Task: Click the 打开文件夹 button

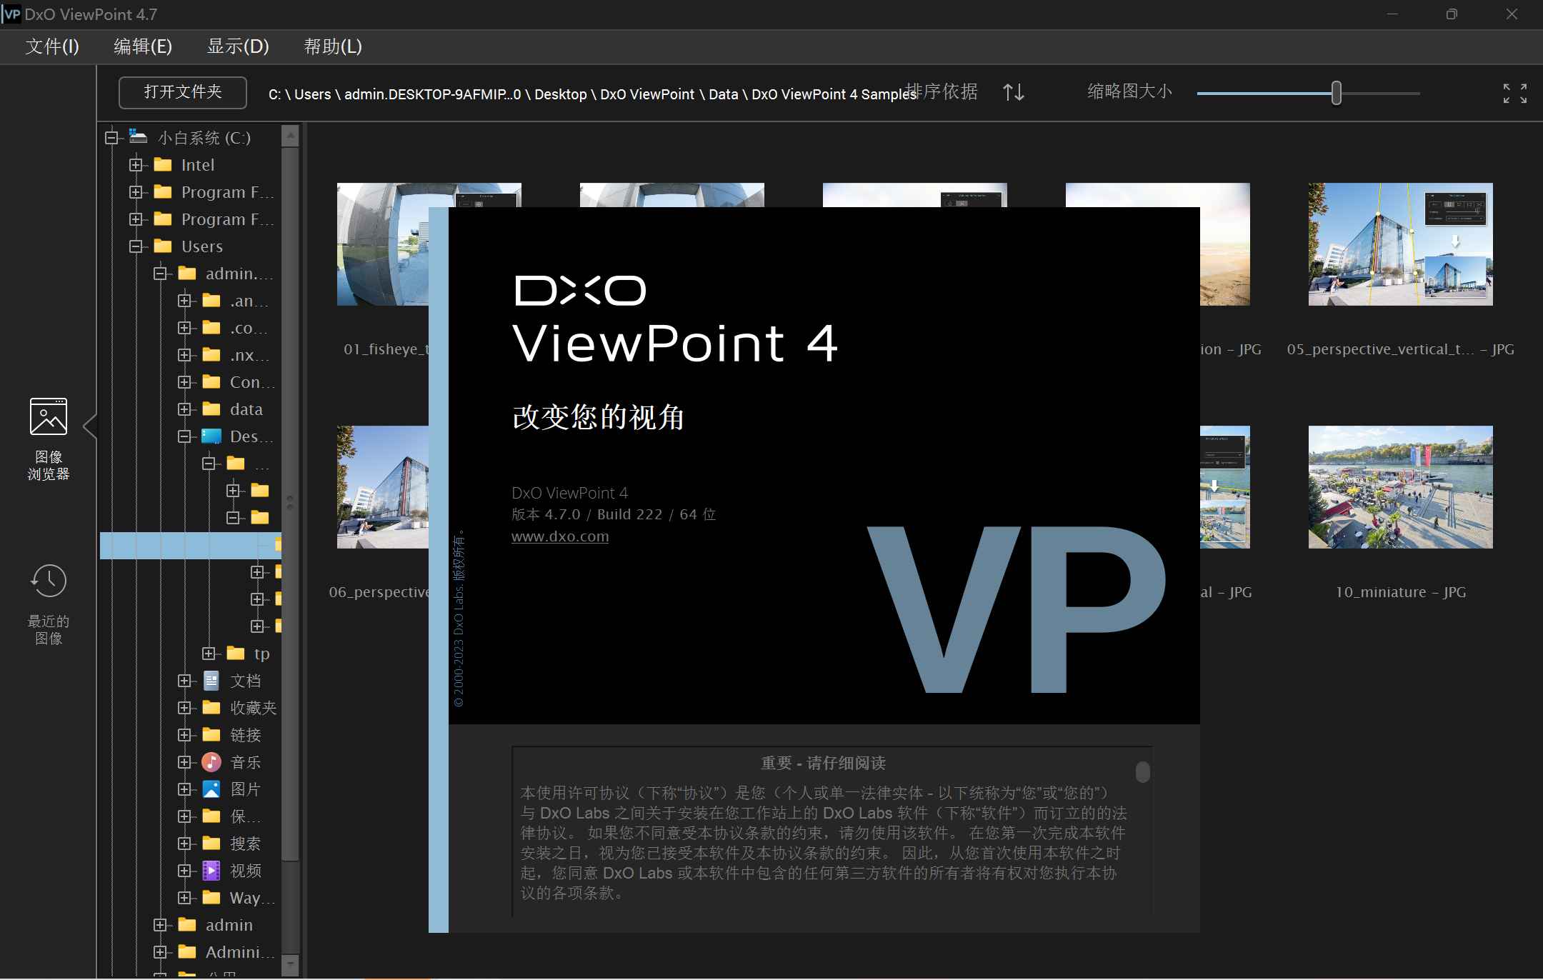Action: 183,92
